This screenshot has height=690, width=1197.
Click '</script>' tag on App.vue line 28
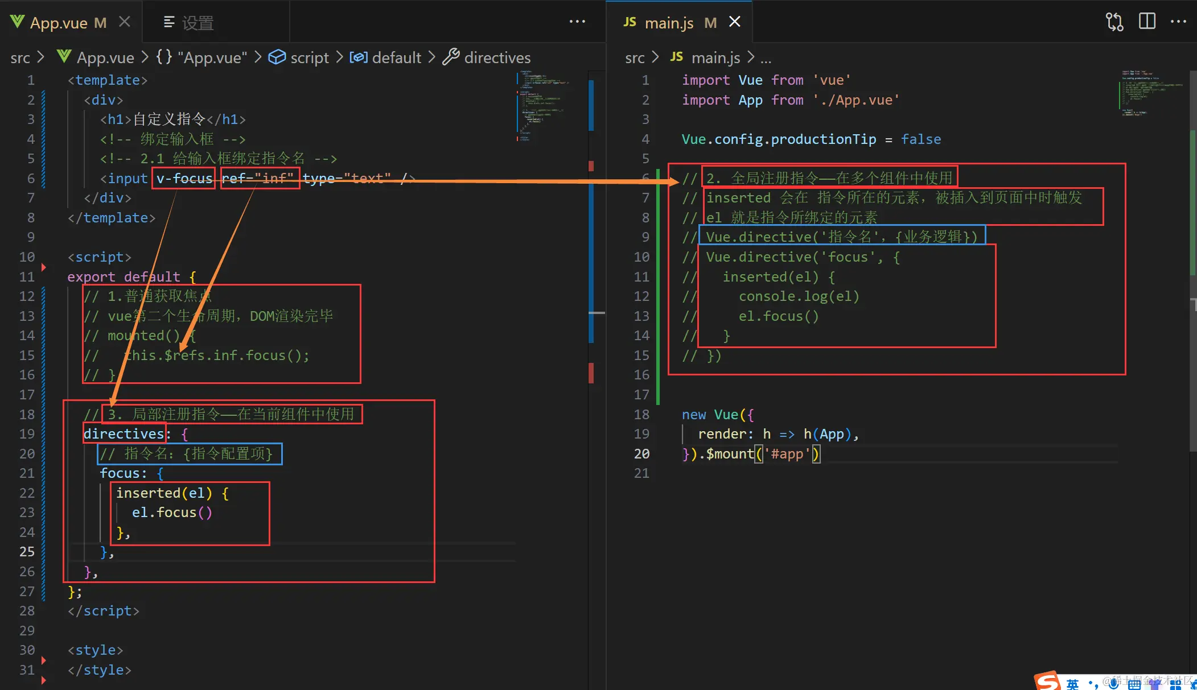tap(103, 610)
